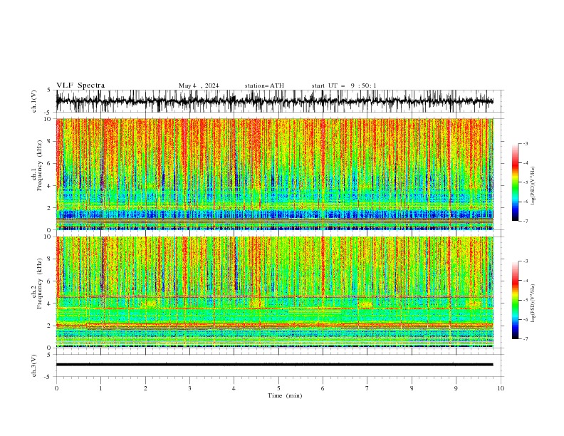Click the "-7" tick on ch.1 colorbar
This screenshot has height=436, width=564.
[x=525, y=221]
